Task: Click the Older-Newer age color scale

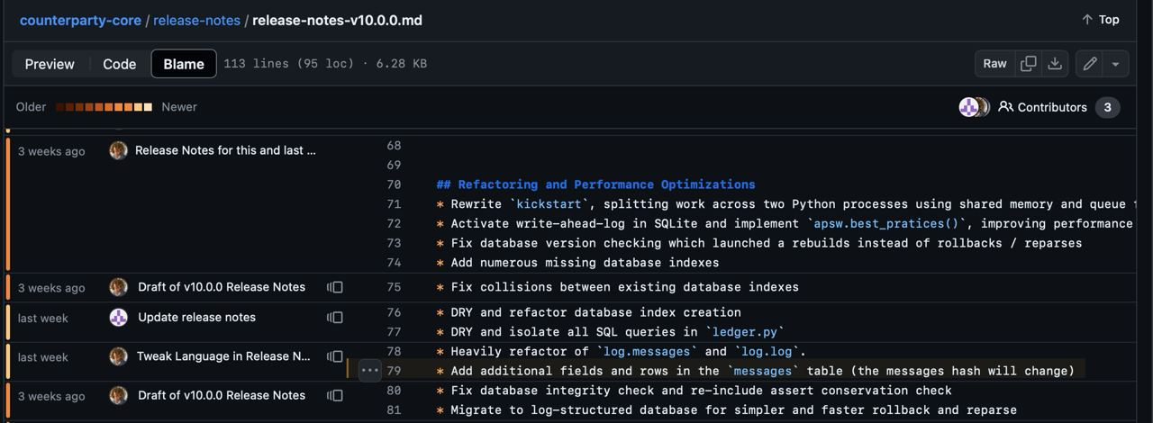Action: point(104,107)
